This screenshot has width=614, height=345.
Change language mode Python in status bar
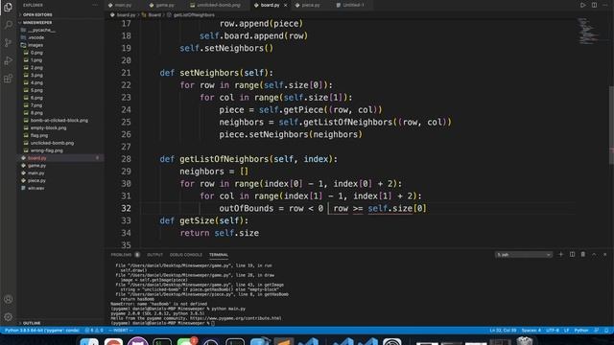click(581, 331)
